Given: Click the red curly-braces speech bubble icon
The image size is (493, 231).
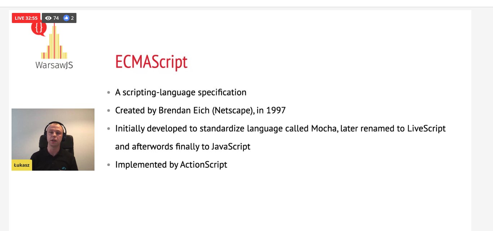Looking at the screenshot, I should pyautogui.click(x=39, y=28).
